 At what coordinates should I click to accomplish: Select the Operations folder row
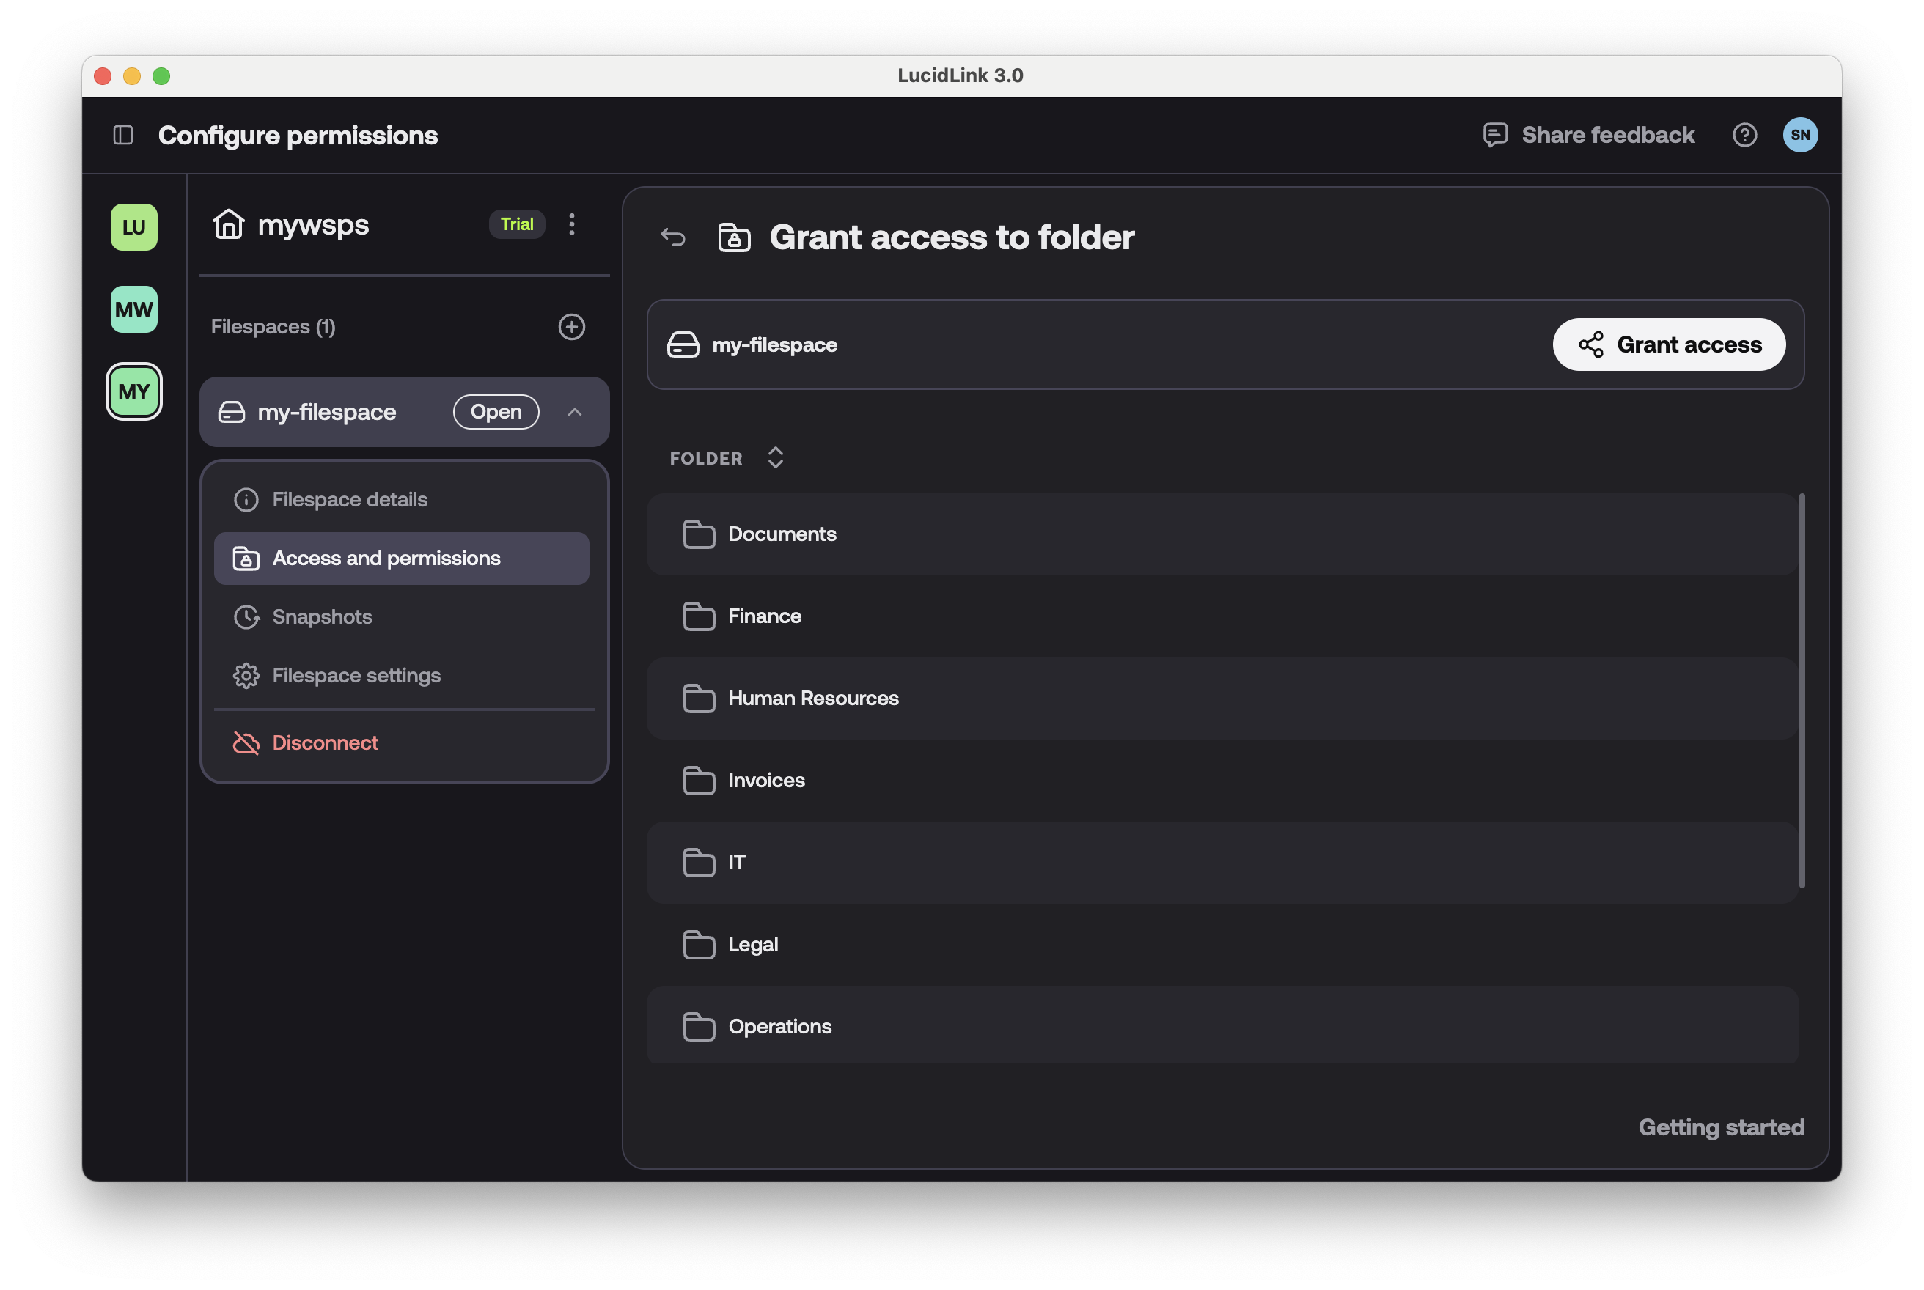click(x=1223, y=1025)
